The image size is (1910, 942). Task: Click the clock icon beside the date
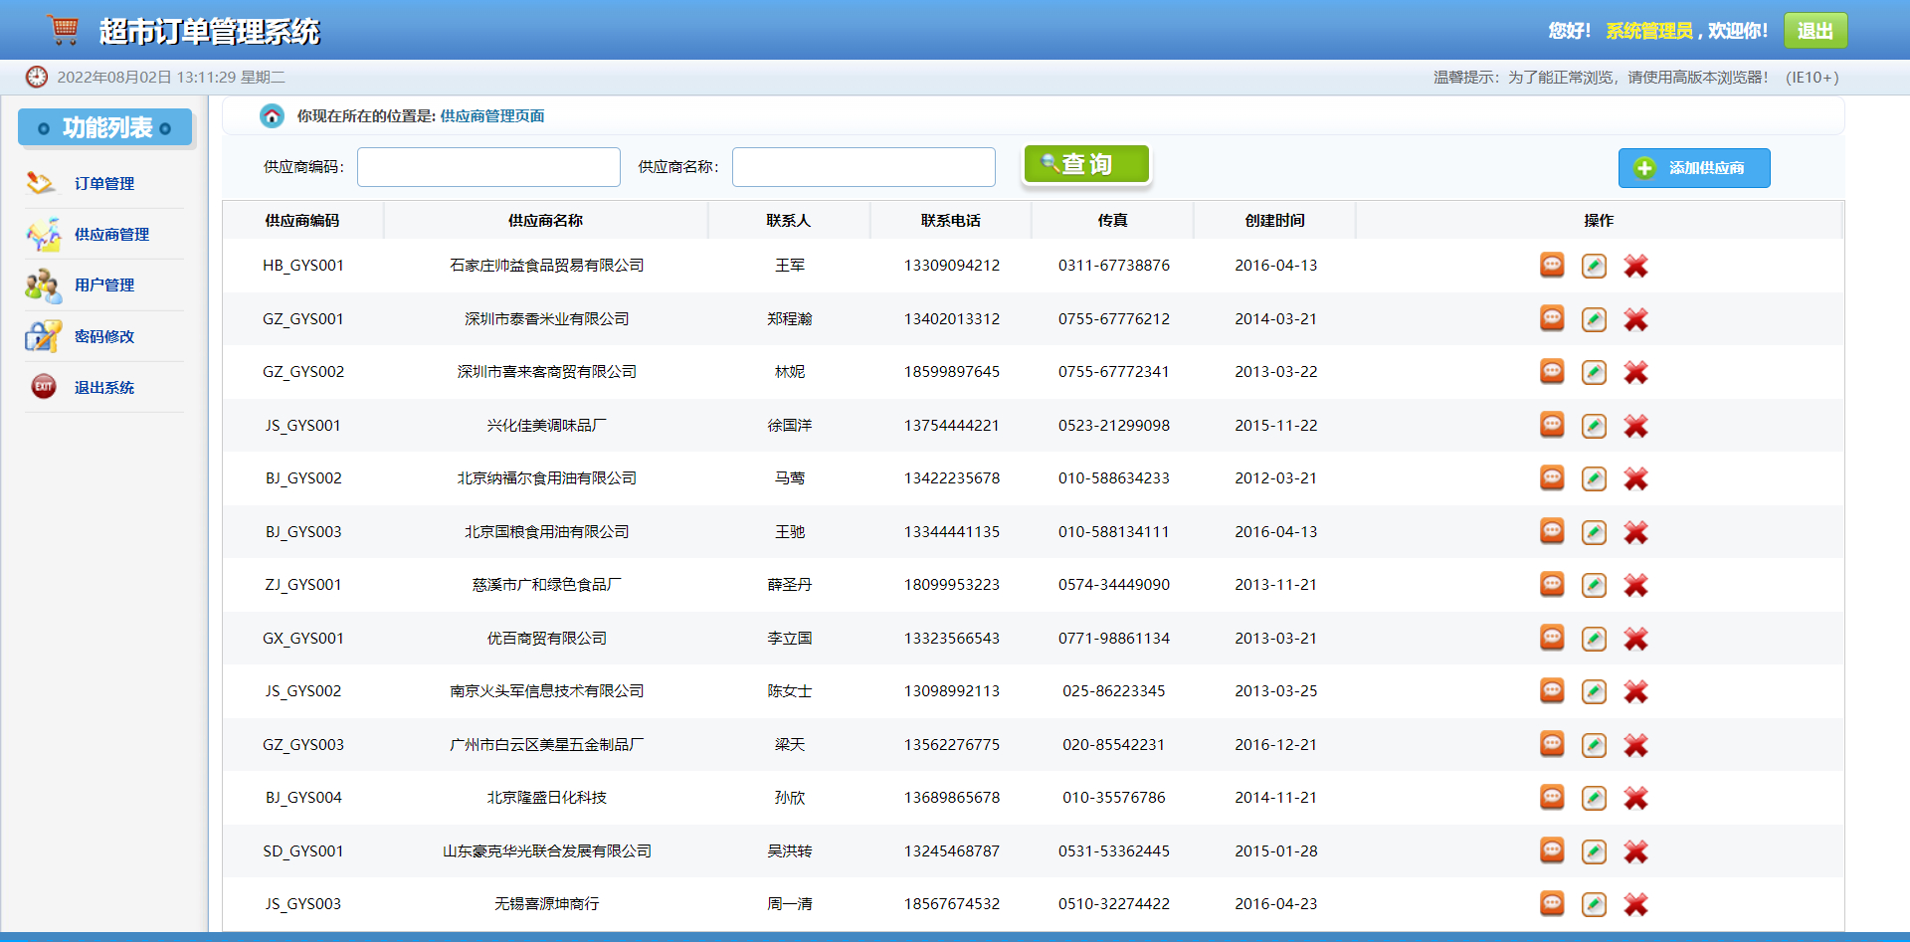37,77
